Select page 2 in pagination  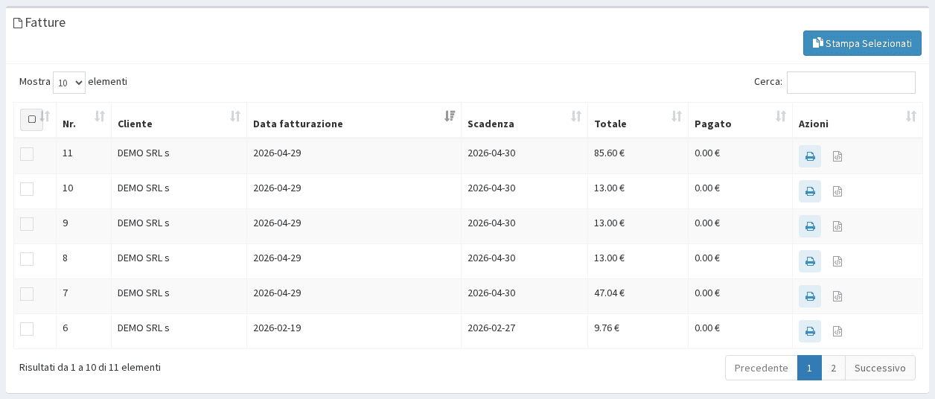(x=833, y=368)
